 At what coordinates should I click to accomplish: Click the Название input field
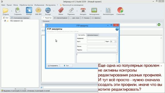(x=102, y=38)
